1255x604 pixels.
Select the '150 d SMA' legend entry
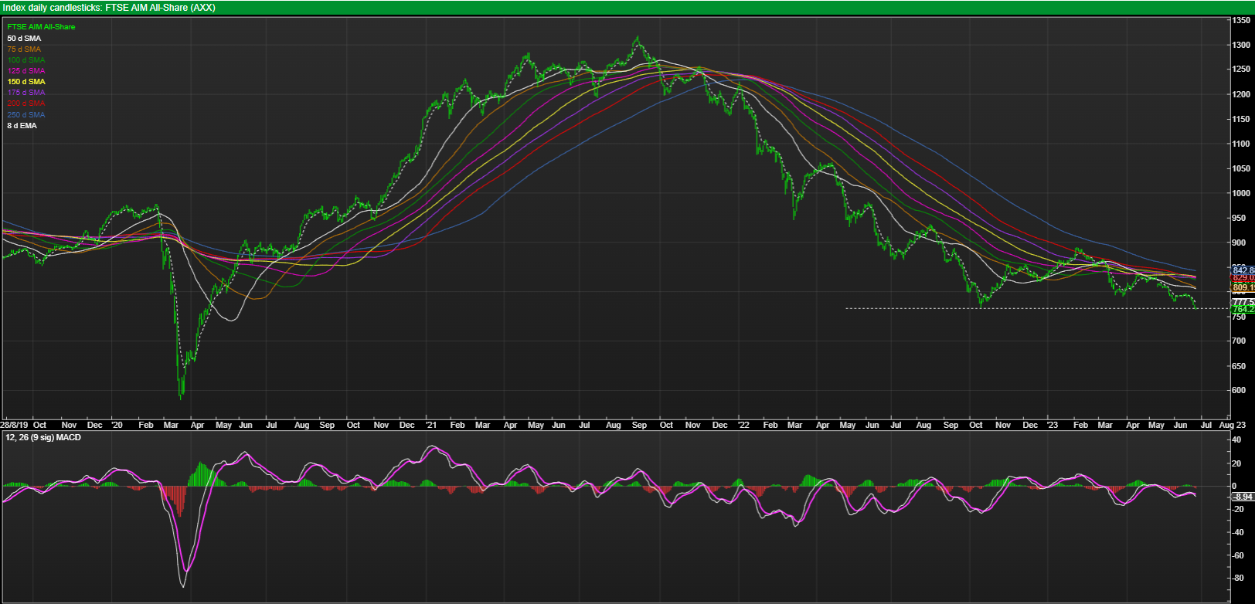point(26,81)
